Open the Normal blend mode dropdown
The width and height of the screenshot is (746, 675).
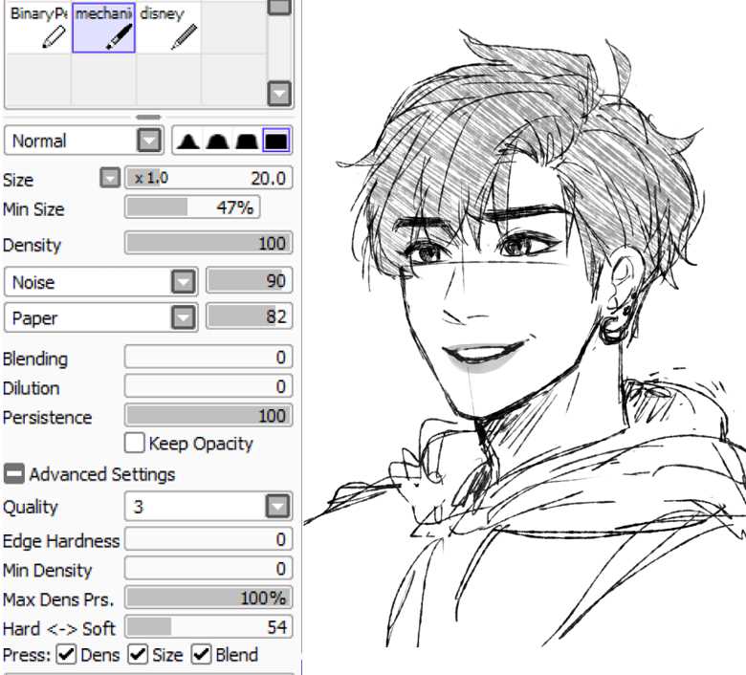point(84,141)
